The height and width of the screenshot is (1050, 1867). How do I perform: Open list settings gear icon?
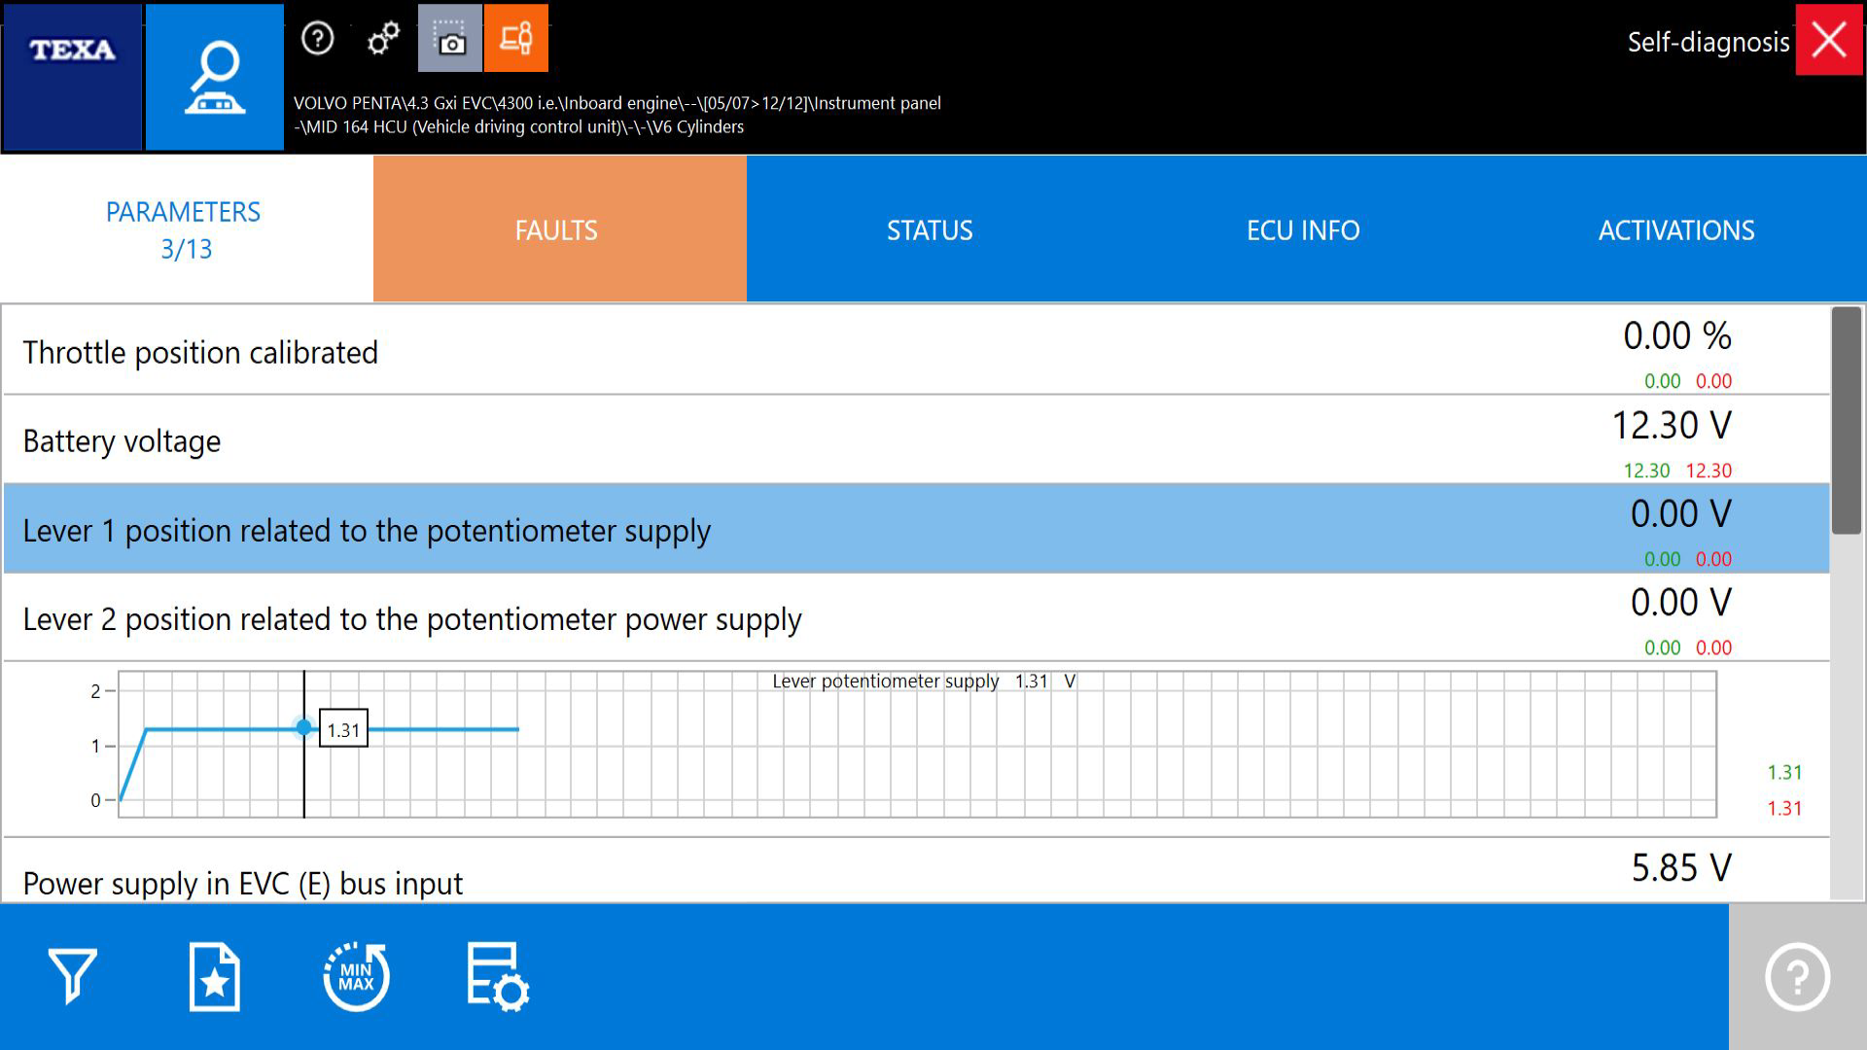coord(497,976)
